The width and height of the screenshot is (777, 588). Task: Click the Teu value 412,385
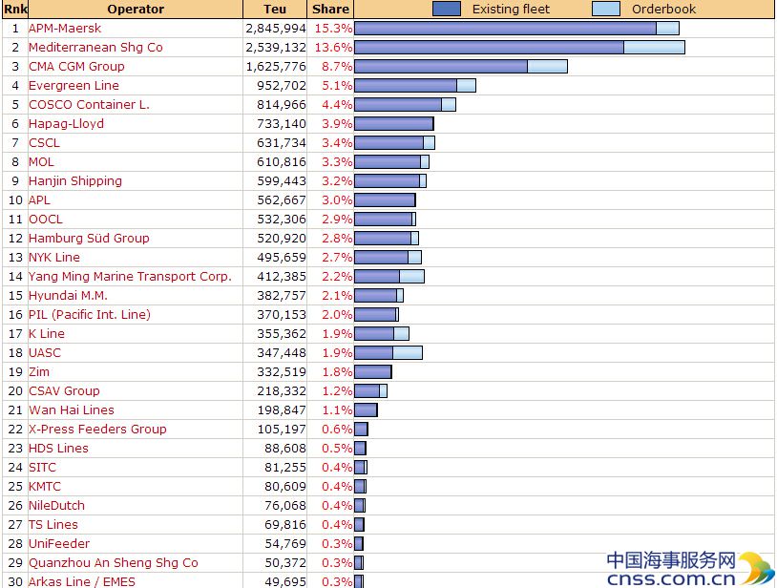(x=282, y=277)
